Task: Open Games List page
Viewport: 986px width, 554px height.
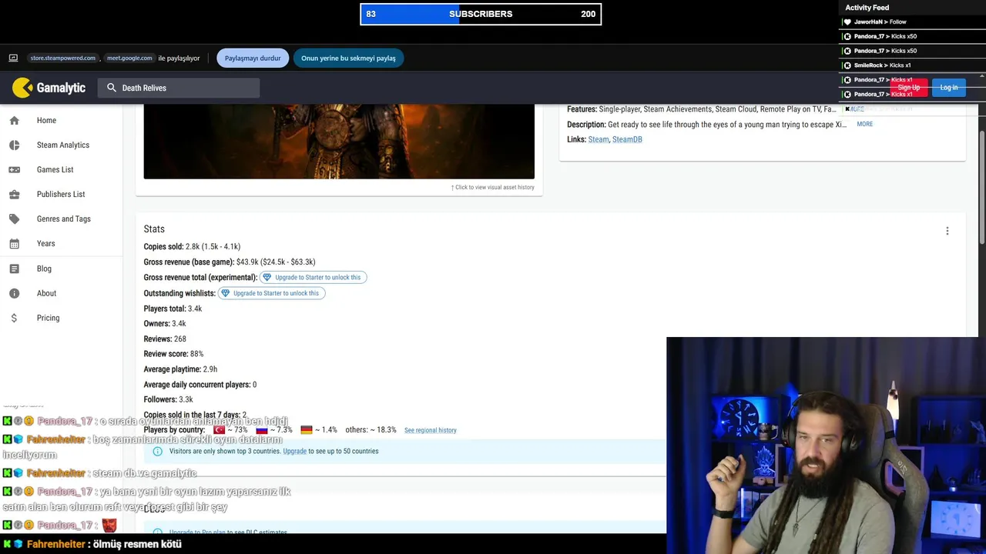Action: point(55,169)
